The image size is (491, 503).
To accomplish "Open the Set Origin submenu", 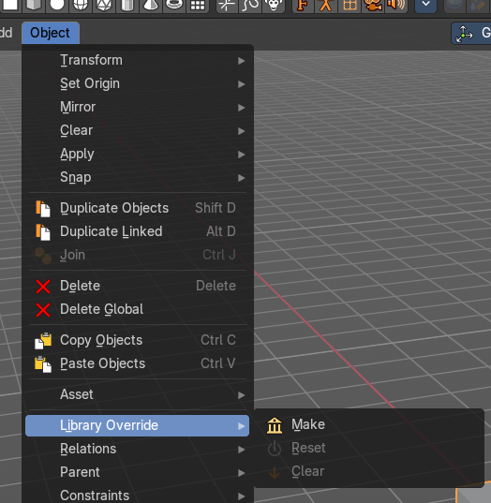I will pos(138,83).
